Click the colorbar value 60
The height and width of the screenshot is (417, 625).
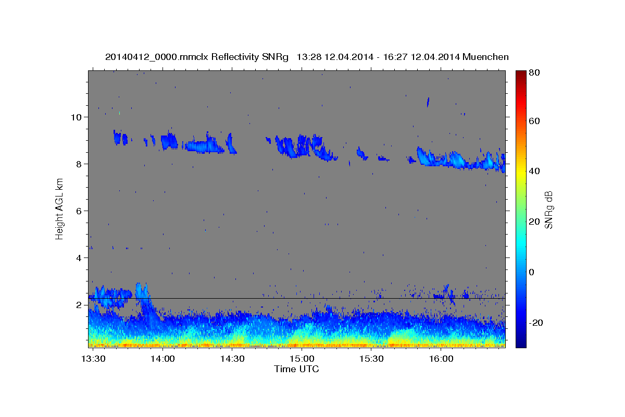(x=534, y=121)
